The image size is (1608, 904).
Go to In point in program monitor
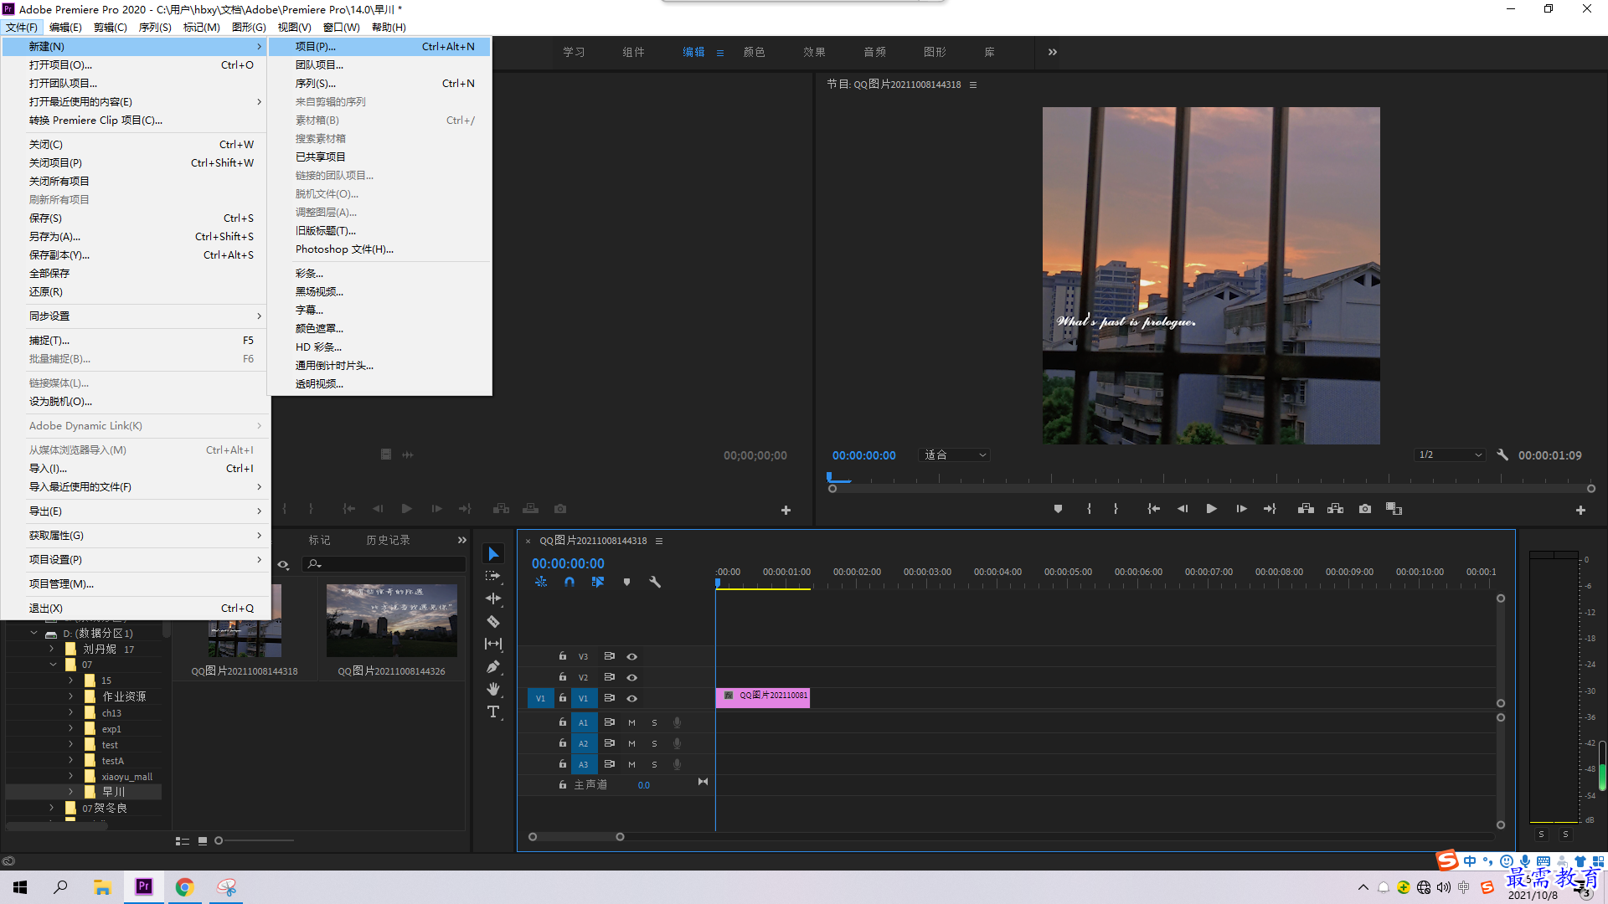click(1153, 509)
